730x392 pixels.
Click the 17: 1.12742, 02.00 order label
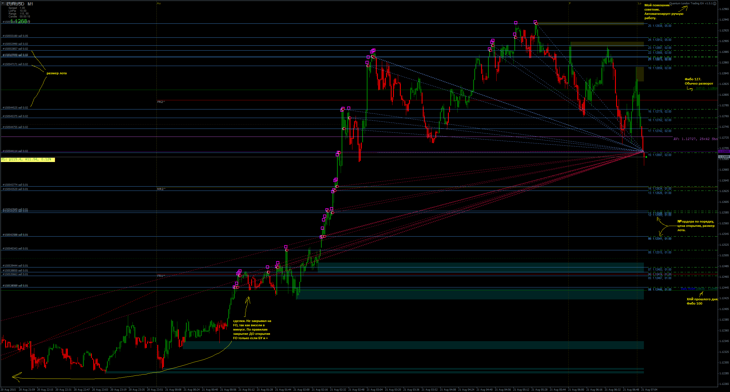click(660, 131)
